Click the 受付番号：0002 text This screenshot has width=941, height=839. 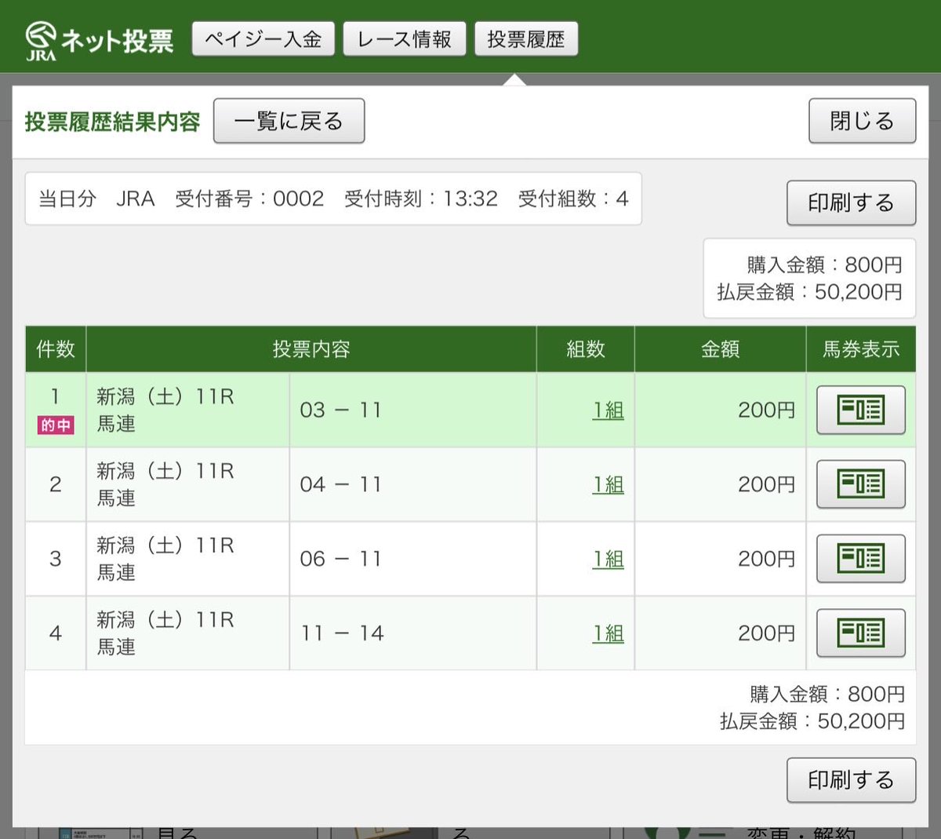coord(249,199)
